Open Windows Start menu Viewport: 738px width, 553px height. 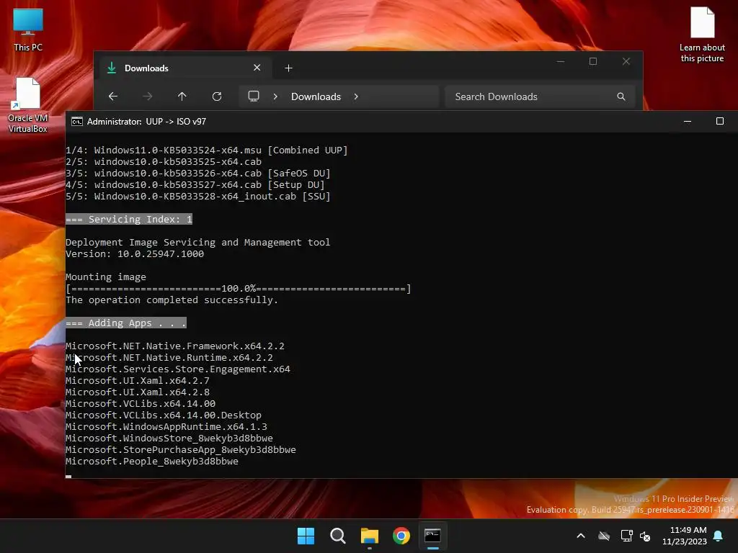pyautogui.click(x=306, y=536)
